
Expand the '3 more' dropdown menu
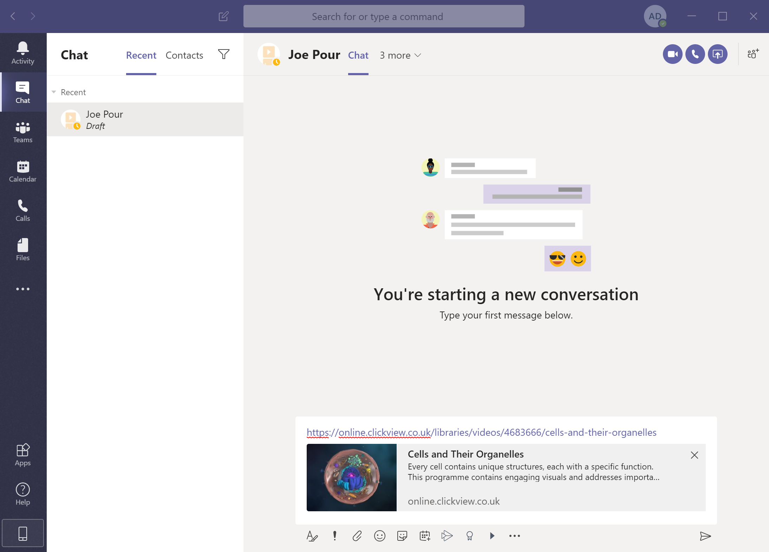(400, 55)
